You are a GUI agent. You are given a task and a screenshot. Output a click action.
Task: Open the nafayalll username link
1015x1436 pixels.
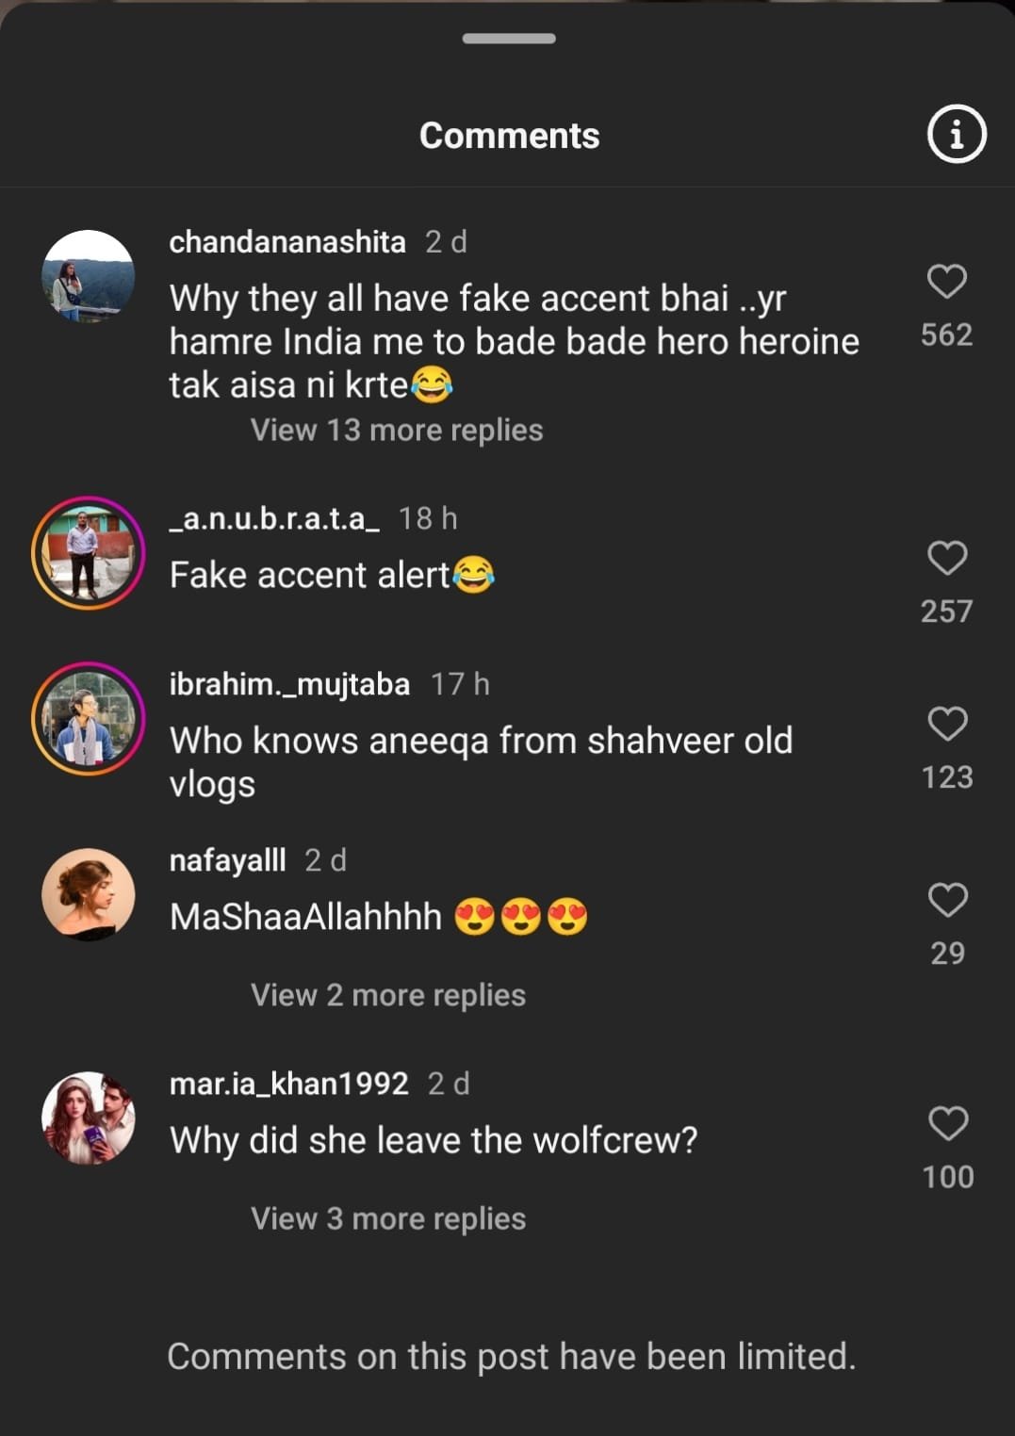[x=227, y=860]
